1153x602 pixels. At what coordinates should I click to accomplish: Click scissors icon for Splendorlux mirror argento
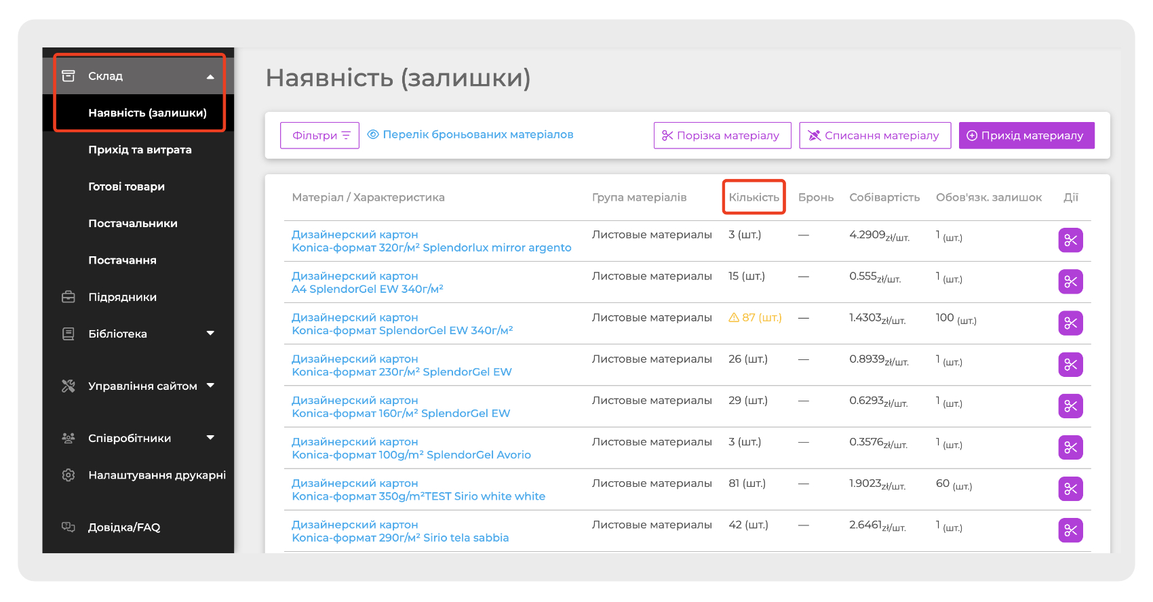1071,240
